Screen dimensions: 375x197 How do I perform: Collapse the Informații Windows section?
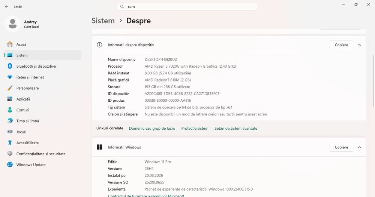pyautogui.click(x=359, y=147)
